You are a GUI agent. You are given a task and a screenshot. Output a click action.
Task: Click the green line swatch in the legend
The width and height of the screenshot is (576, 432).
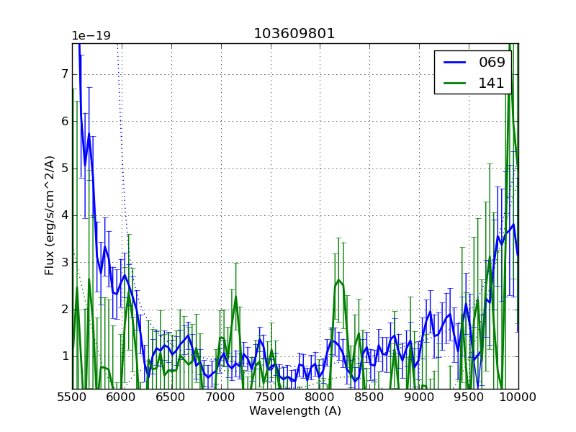(x=454, y=83)
